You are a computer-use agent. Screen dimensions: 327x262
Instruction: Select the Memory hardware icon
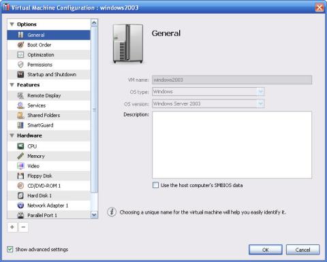[x=20, y=156]
